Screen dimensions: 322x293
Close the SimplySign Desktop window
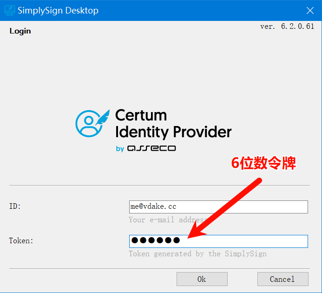(x=310, y=10)
